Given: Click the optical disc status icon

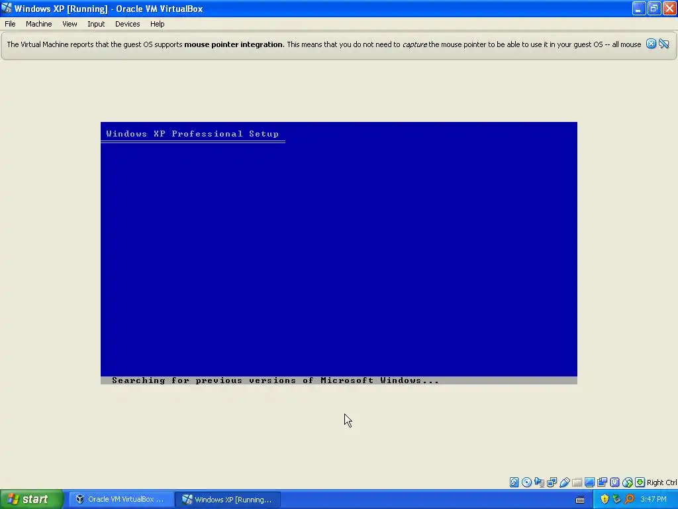Looking at the screenshot, I should [x=526, y=482].
